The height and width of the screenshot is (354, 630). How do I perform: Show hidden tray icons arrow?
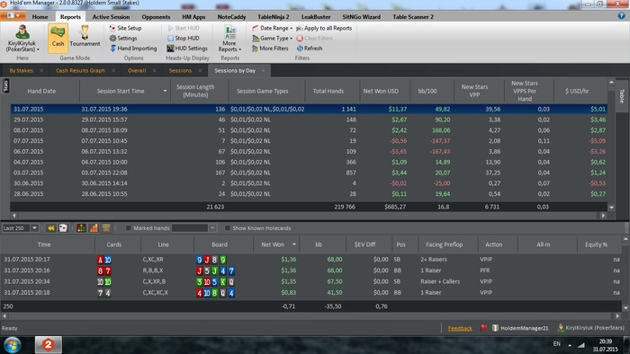click(x=570, y=345)
